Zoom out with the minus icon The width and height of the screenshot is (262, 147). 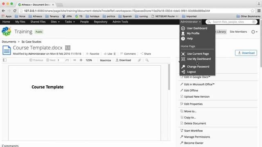75,60
